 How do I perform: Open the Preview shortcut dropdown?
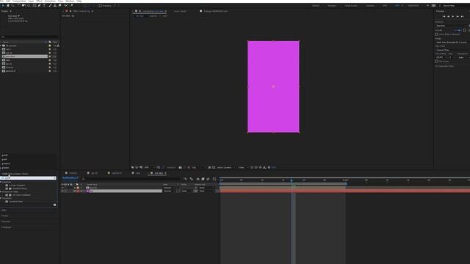point(451,26)
